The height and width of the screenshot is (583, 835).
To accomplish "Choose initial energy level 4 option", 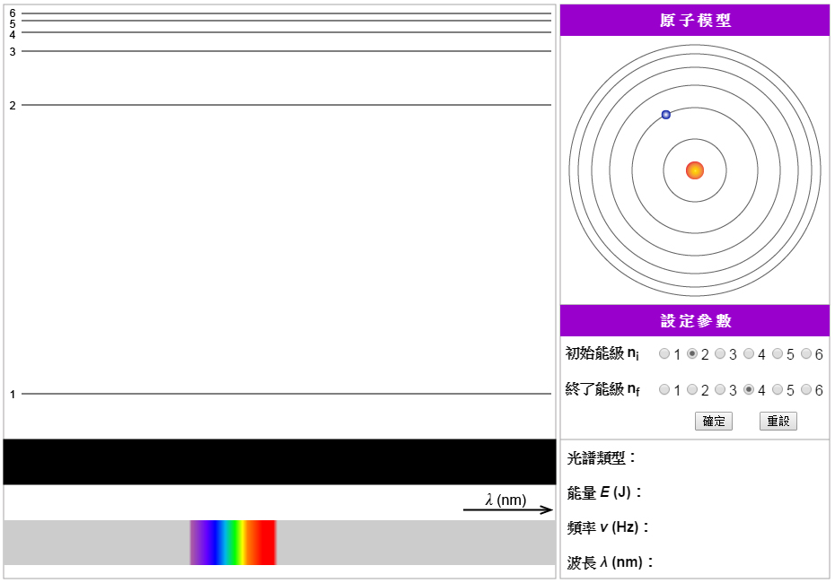I will 749,353.
